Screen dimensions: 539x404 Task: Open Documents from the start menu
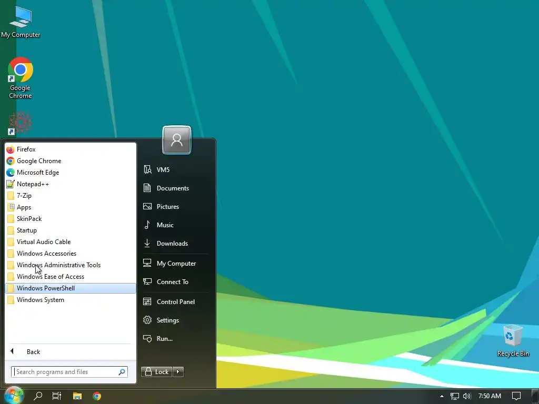175,188
